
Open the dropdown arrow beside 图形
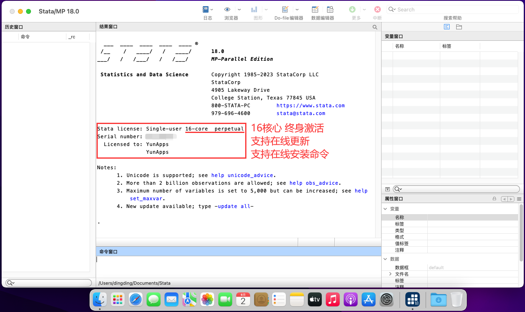tap(266, 9)
